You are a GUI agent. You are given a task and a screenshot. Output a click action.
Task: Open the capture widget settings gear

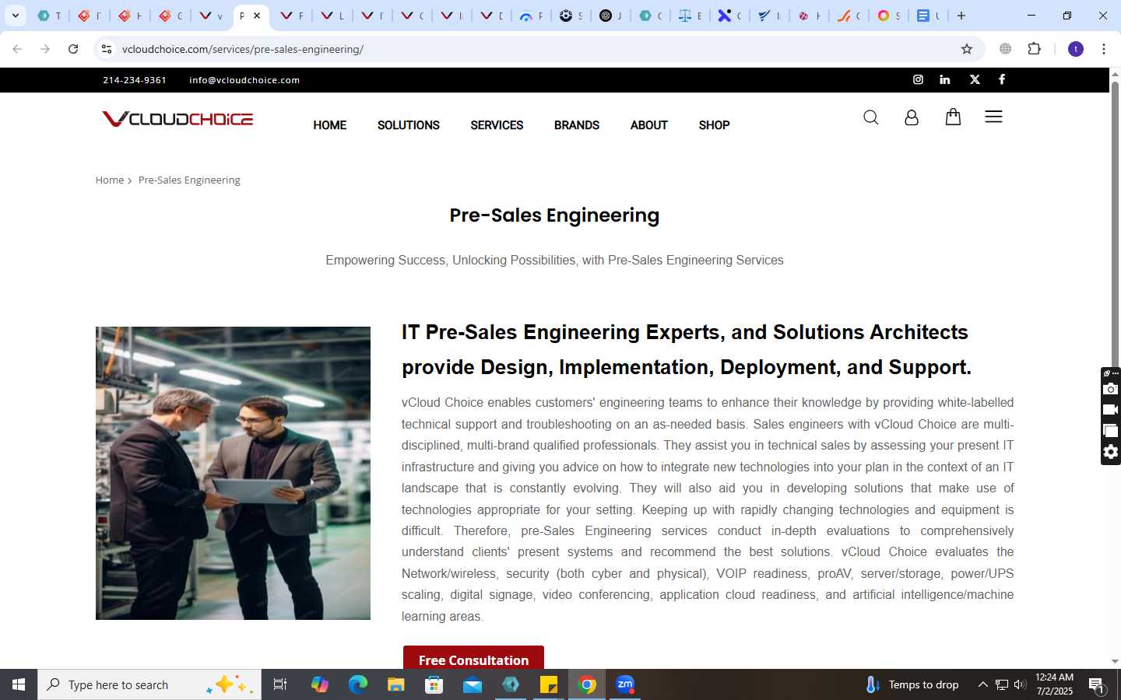pos(1111,452)
